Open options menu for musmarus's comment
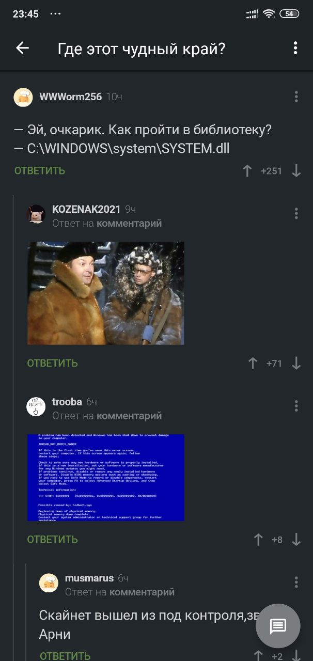Viewport: 313px width, 661px height. (x=296, y=582)
